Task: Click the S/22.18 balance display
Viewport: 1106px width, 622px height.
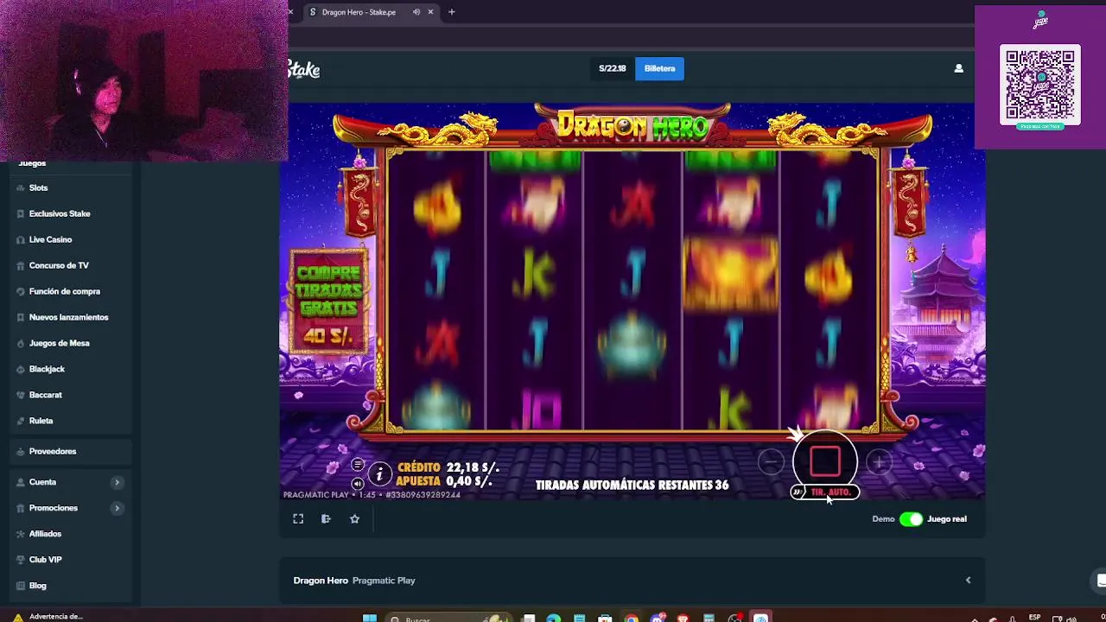Action: point(613,68)
